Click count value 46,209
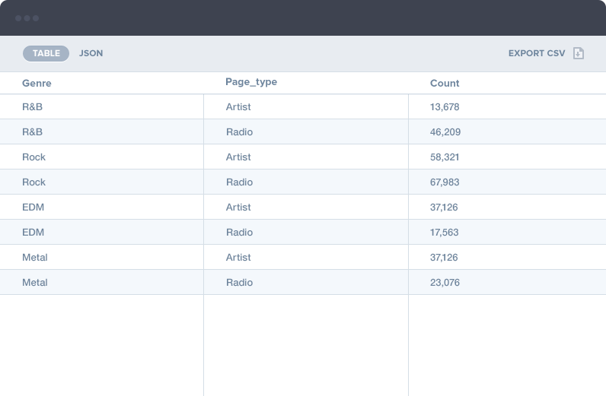Image resolution: width=606 pixels, height=396 pixels. (445, 132)
